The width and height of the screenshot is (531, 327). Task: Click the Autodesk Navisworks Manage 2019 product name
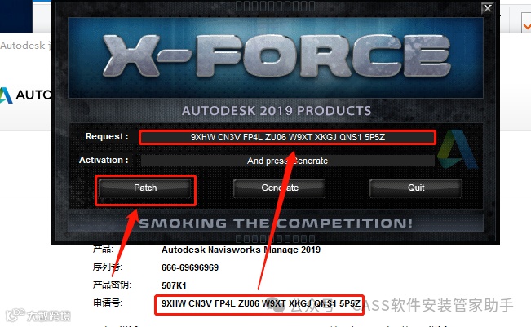tap(241, 250)
